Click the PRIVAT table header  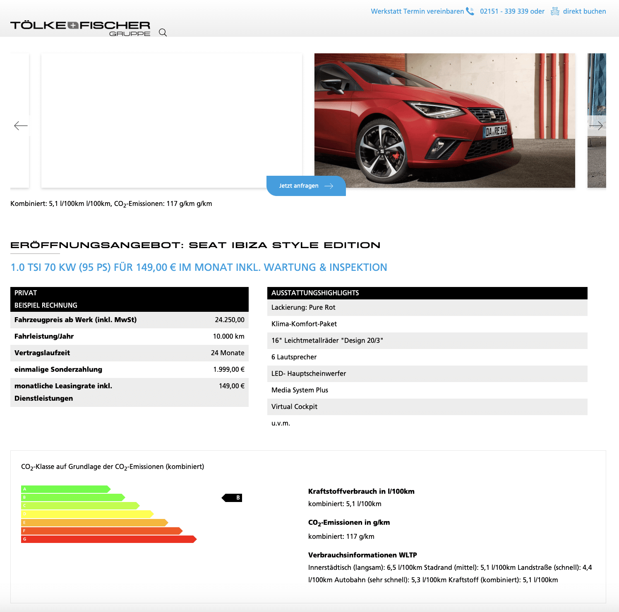(130, 293)
